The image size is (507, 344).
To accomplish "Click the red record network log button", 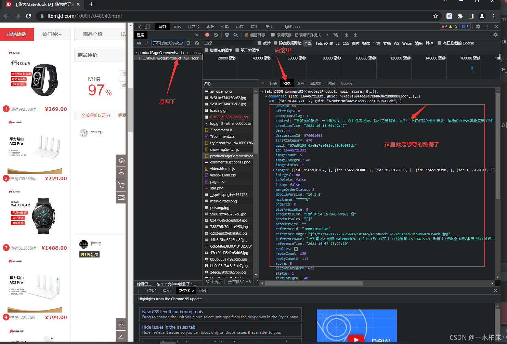I will point(207,35).
